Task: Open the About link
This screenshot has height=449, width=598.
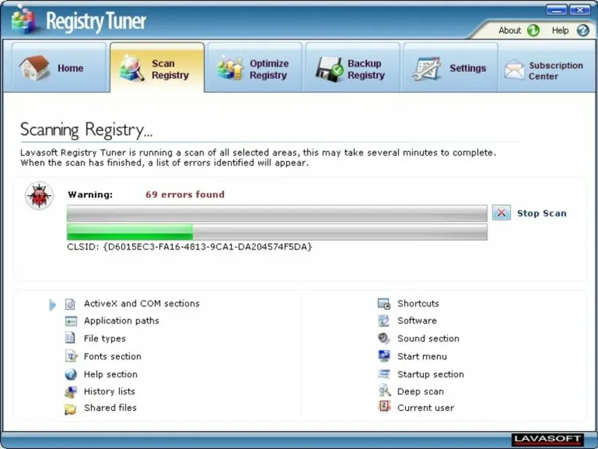Action: coord(510,30)
